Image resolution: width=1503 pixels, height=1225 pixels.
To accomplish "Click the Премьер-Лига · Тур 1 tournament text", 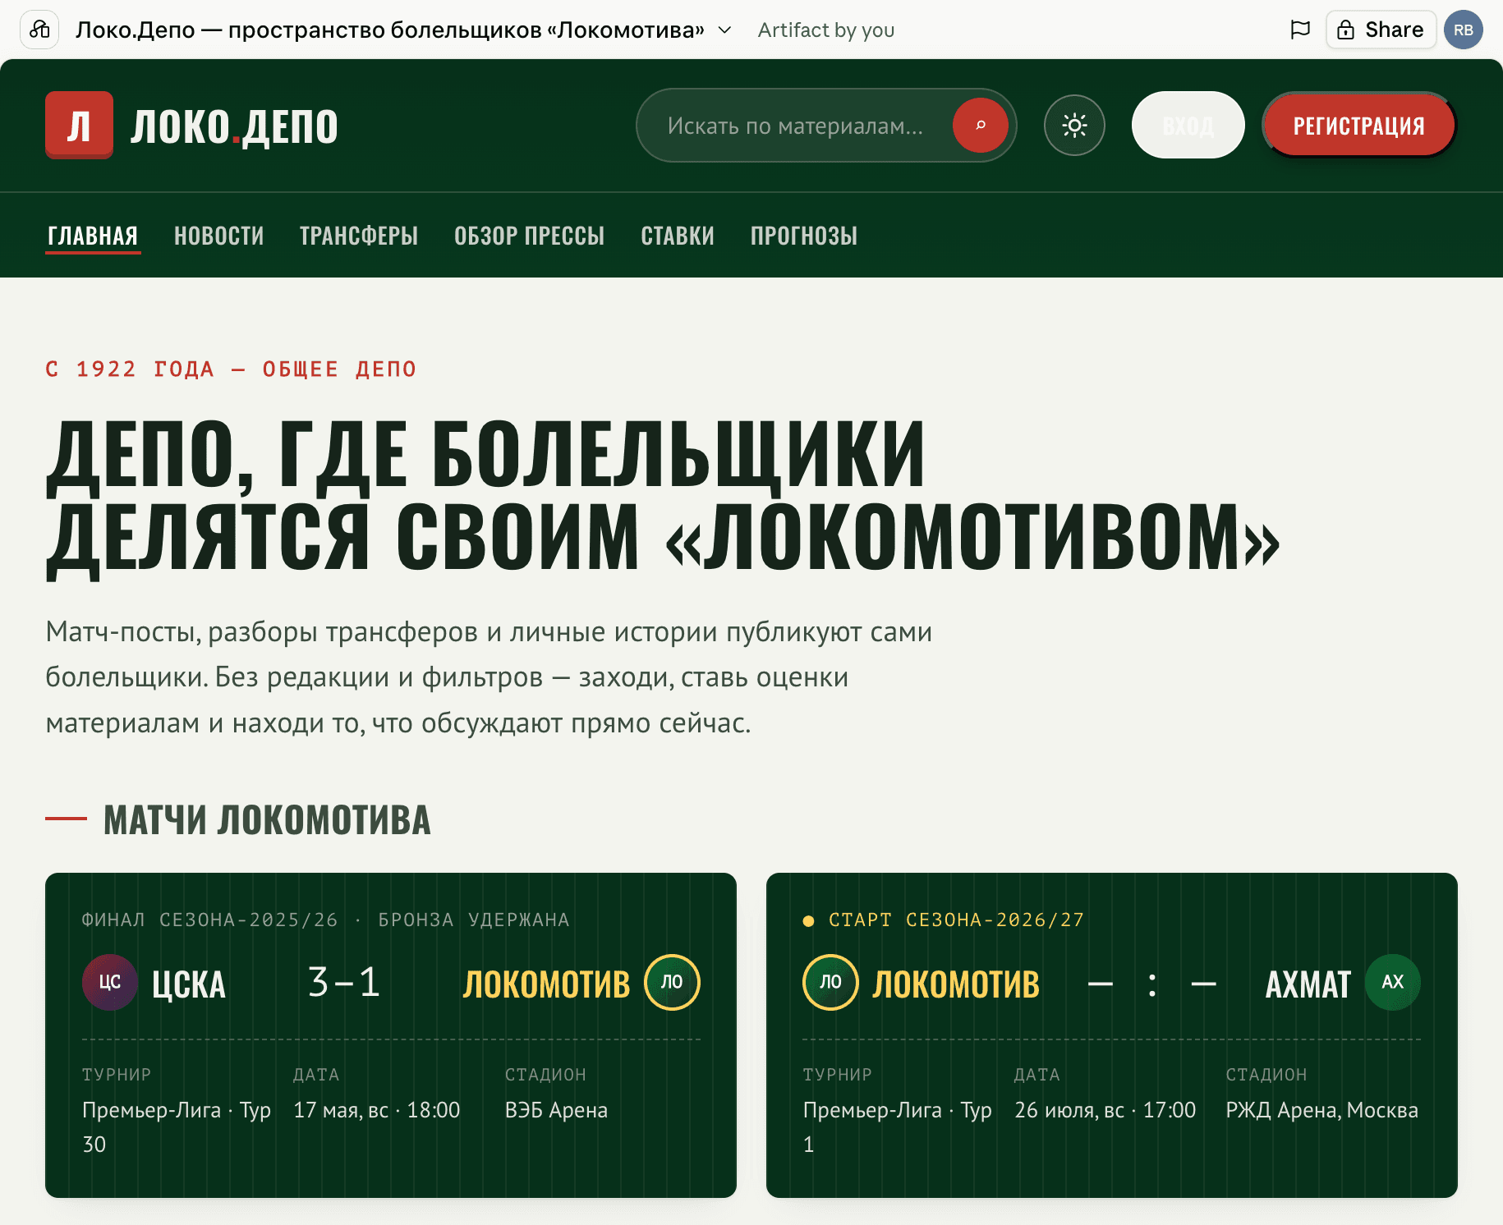I will pos(898,1127).
